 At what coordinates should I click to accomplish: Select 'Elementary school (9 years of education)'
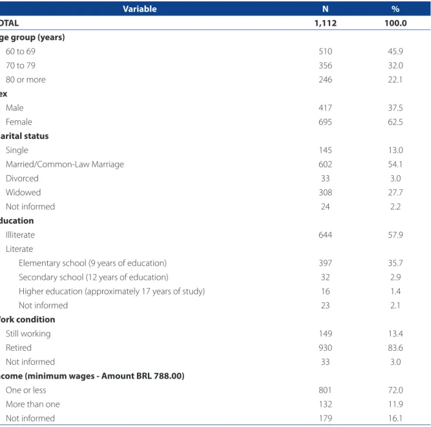[93, 264]
